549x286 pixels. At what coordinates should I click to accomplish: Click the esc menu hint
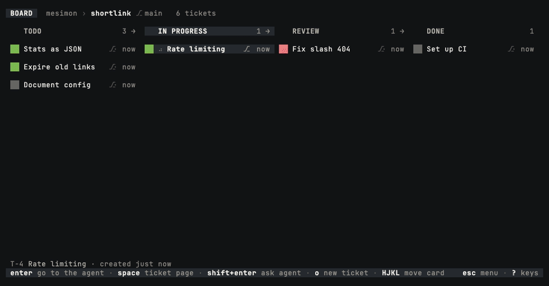tap(480, 273)
